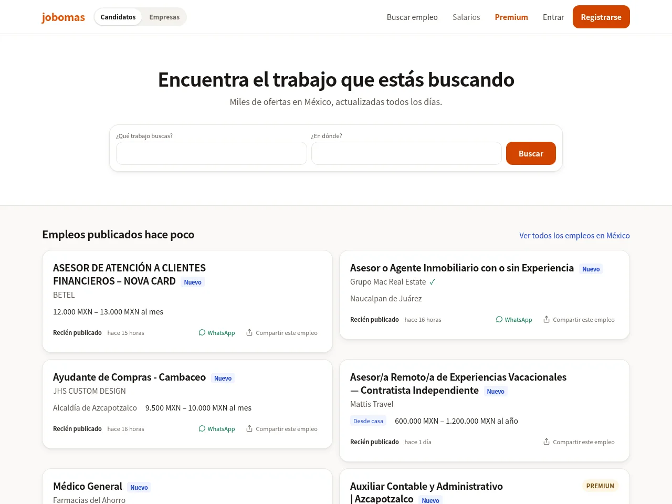The image size is (672, 504).
Task: Click the 'hace 15 horas' timestamp
Action: click(x=125, y=333)
